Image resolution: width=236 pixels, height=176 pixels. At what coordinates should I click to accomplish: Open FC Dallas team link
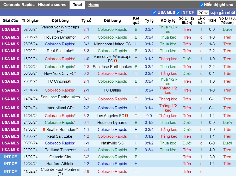[x=112, y=90]
